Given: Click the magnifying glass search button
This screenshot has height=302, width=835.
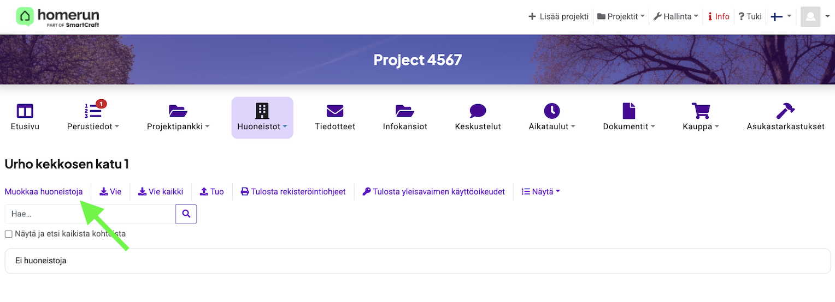Looking at the screenshot, I should (x=186, y=214).
